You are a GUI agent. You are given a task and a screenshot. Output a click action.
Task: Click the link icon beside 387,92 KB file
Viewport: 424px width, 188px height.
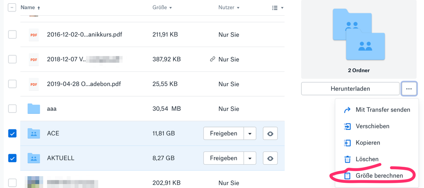[213, 59]
